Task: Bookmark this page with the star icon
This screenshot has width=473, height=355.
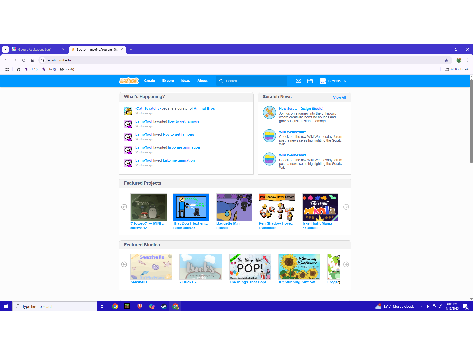Action: pyautogui.click(x=446, y=60)
